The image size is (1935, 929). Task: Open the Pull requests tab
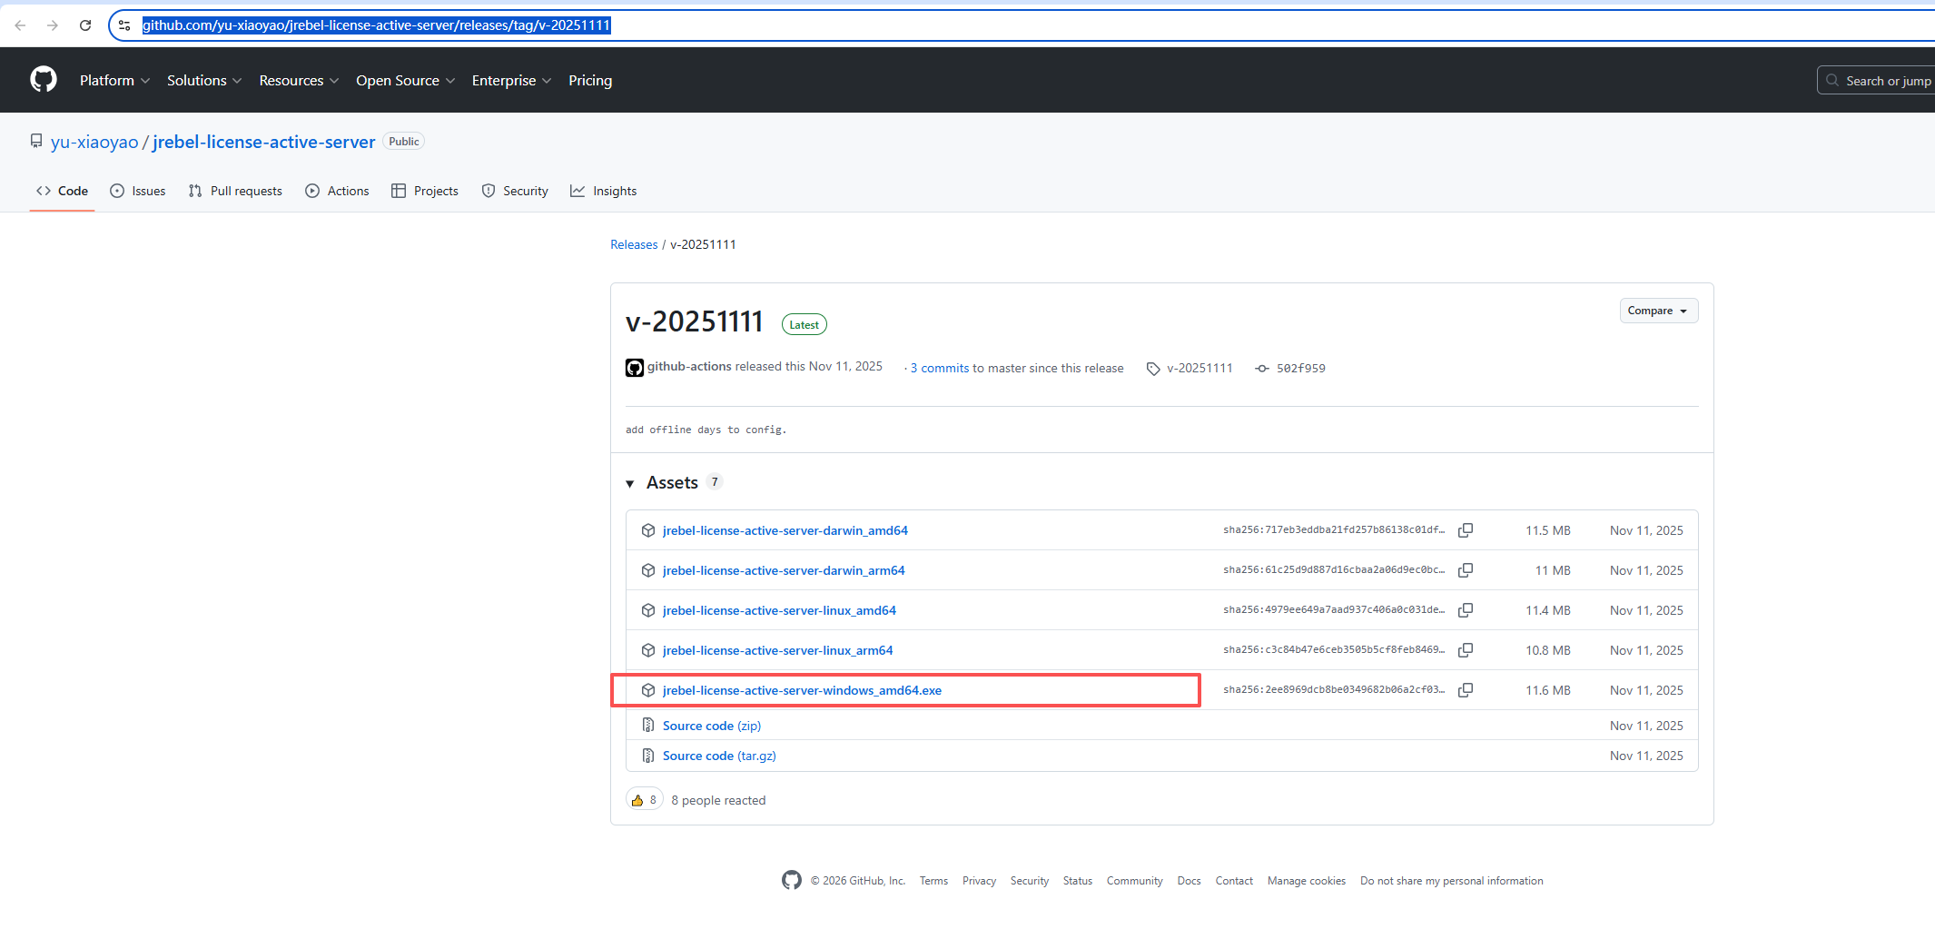coord(235,191)
